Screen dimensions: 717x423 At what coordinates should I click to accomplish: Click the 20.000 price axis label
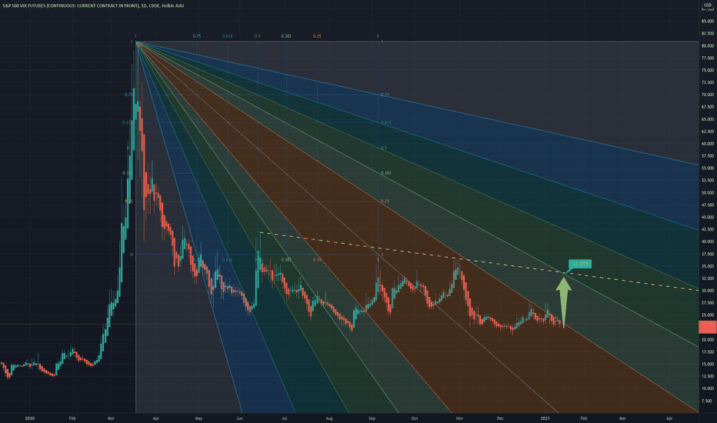(708, 339)
